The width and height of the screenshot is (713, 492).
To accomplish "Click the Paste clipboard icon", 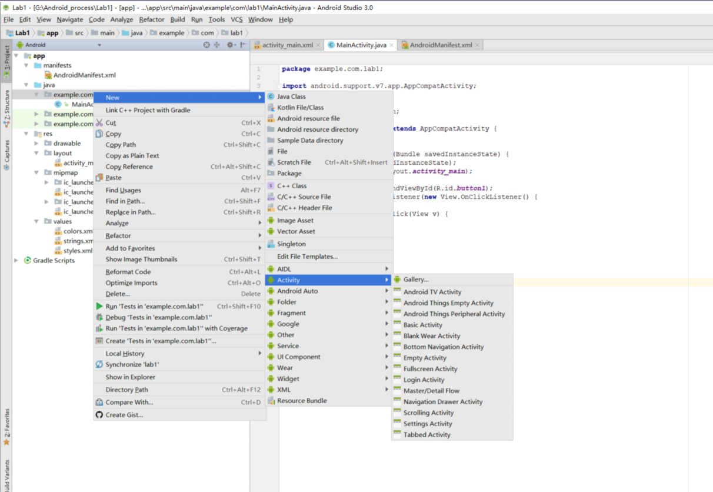I will click(99, 178).
